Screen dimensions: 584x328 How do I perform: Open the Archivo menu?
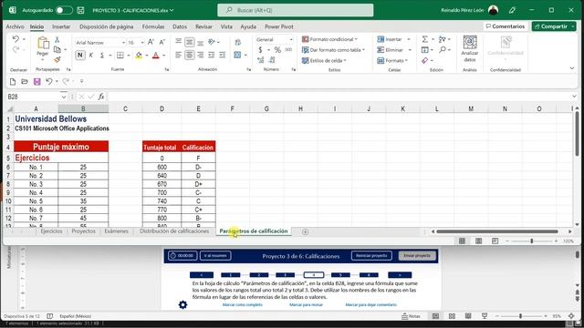[x=15, y=26]
